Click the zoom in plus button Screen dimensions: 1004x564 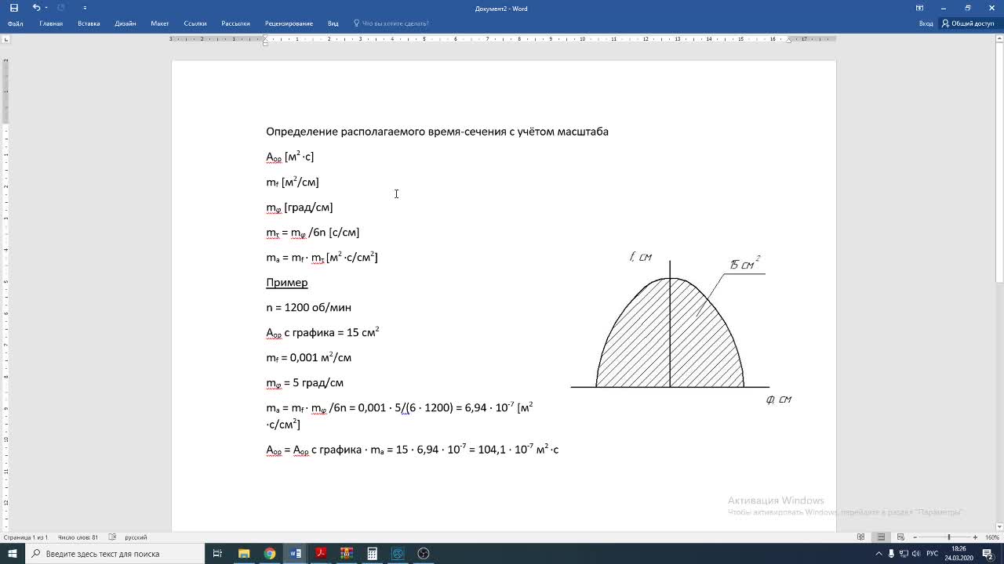[975, 537]
